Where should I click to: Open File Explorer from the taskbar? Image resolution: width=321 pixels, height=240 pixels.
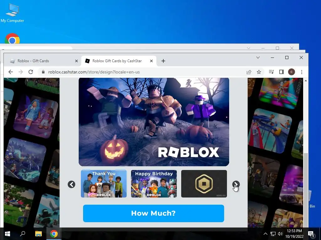coord(38,234)
